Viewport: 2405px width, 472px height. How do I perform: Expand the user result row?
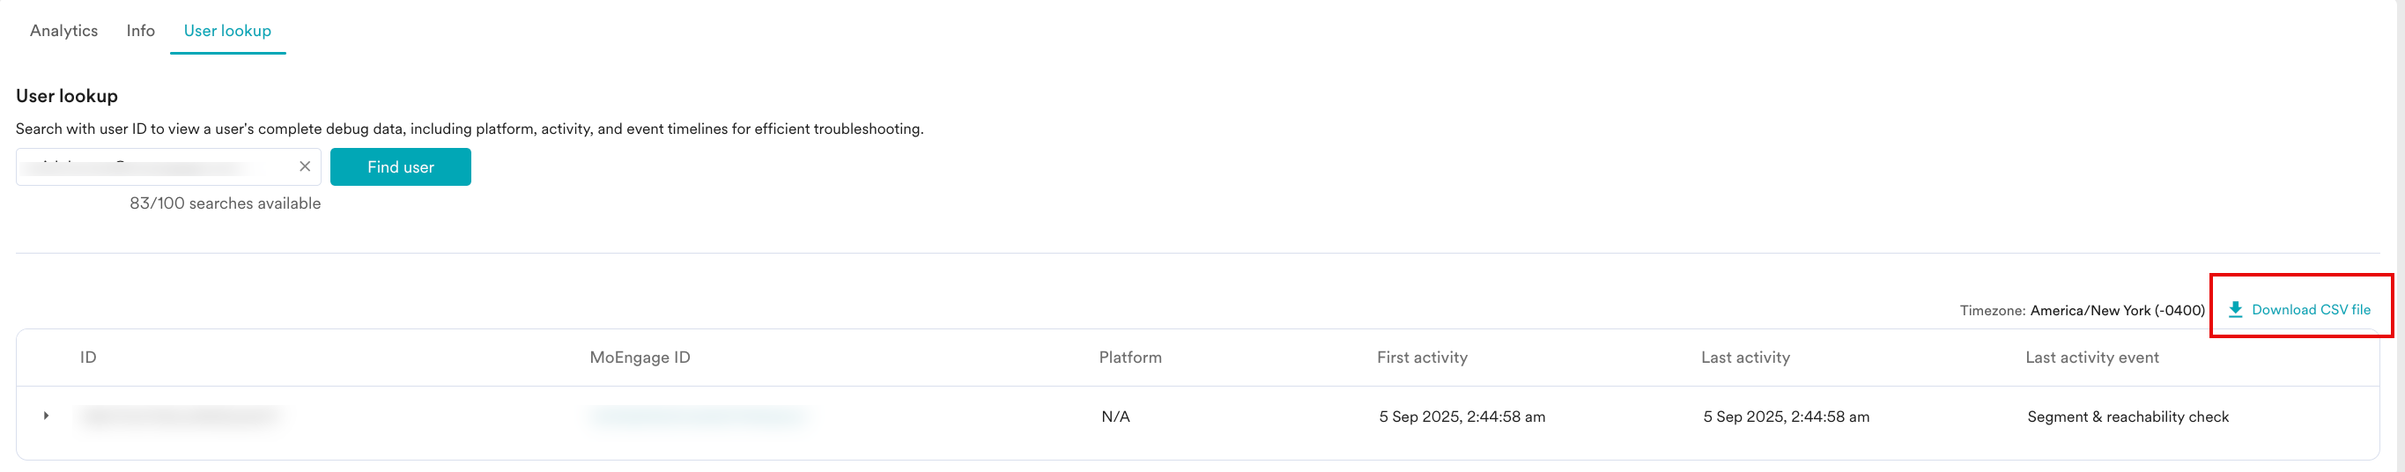(46, 416)
